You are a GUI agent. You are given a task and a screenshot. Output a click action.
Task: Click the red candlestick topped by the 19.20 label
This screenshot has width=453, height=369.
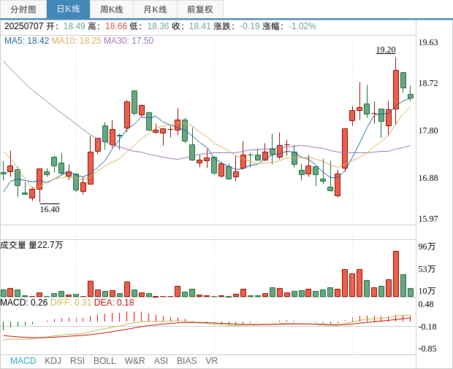tap(396, 90)
